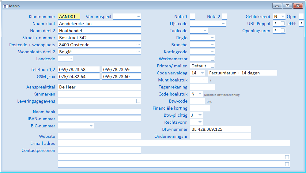Click Regio field lookup dots
306x173 pixels.
click(x=213, y=38)
